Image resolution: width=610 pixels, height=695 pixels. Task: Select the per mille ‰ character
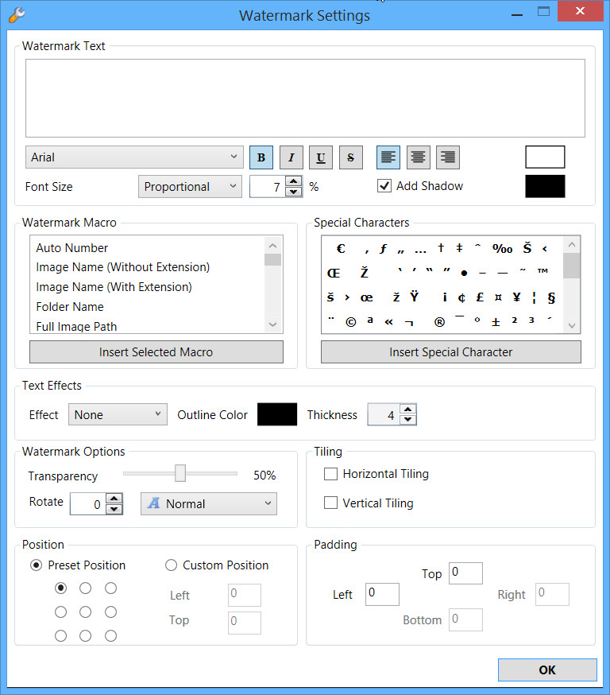coord(503,249)
